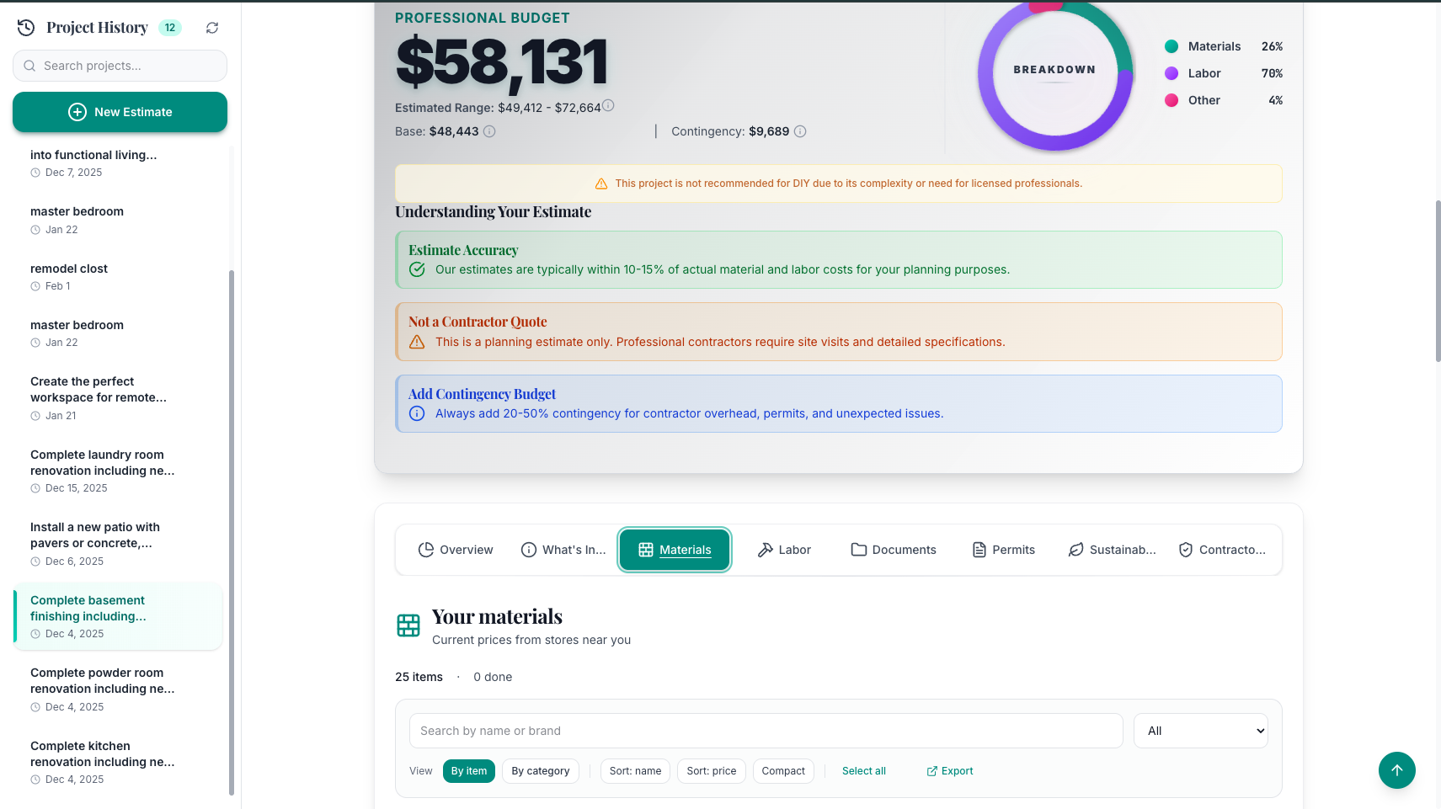Screen dimensions: 1441x809
Task: Select all materials via Select all link
Action: tap(863, 771)
